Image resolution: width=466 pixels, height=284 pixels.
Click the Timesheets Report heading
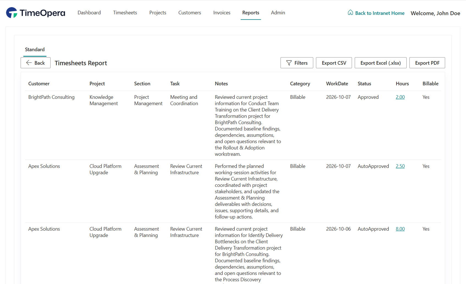click(81, 63)
